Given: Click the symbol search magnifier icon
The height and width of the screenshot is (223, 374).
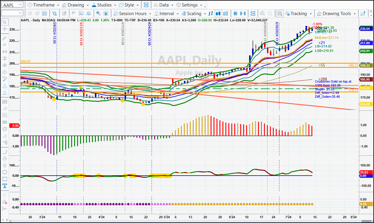Looking at the screenshot, I should pos(55,14).
